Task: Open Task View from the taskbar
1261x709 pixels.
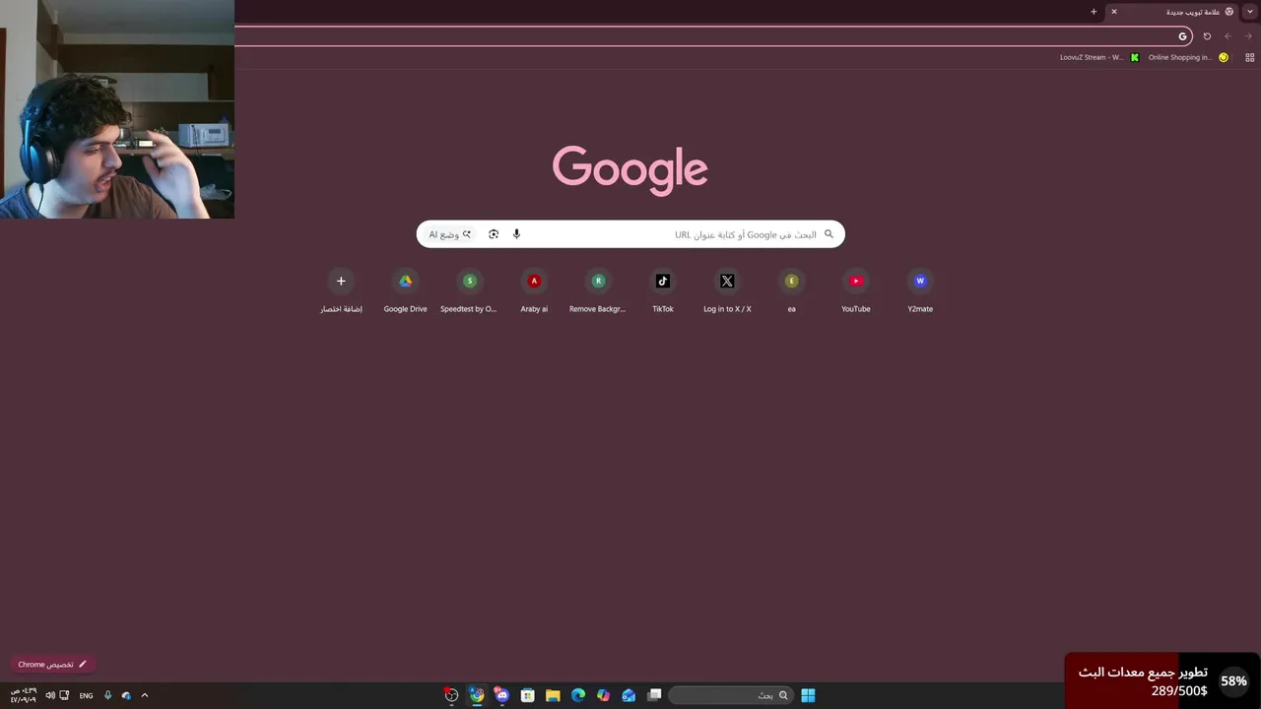Action: 654,695
